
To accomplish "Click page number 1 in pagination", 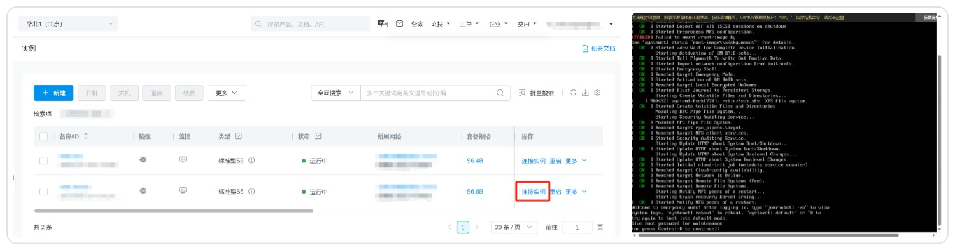I will (x=463, y=227).
